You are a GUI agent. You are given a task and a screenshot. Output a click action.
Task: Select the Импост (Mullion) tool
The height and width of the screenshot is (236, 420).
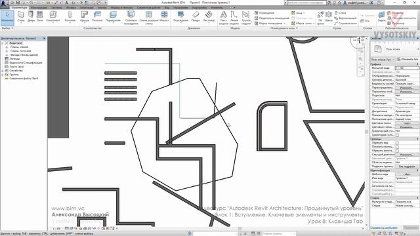click(164, 17)
